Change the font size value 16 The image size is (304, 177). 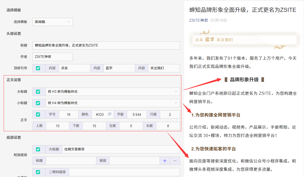point(68,114)
